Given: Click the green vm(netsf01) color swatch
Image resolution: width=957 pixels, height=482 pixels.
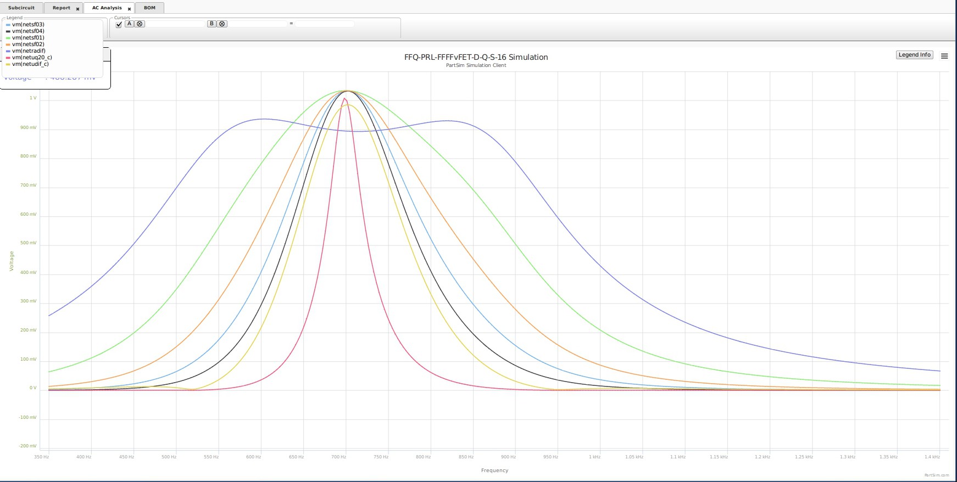Looking at the screenshot, I should coord(8,38).
